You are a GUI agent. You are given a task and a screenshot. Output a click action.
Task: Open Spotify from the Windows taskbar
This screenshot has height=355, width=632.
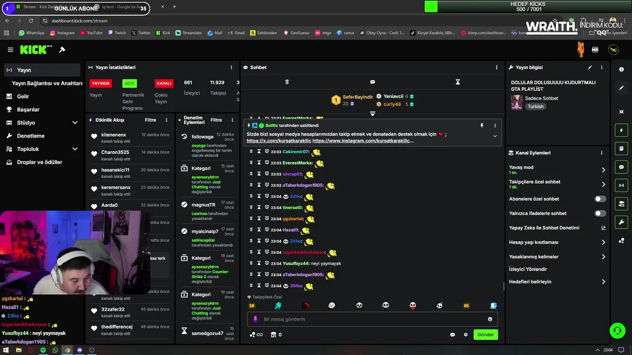click(x=43, y=350)
